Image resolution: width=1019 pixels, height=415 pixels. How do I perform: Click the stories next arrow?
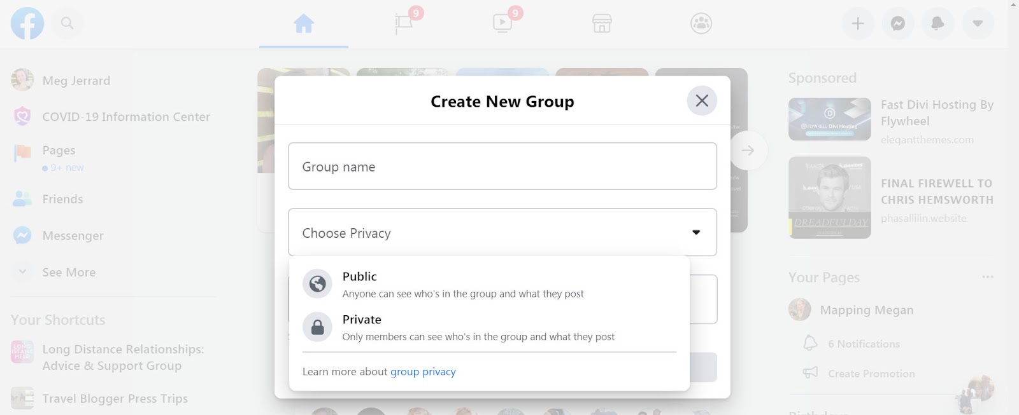click(x=748, y=151)
